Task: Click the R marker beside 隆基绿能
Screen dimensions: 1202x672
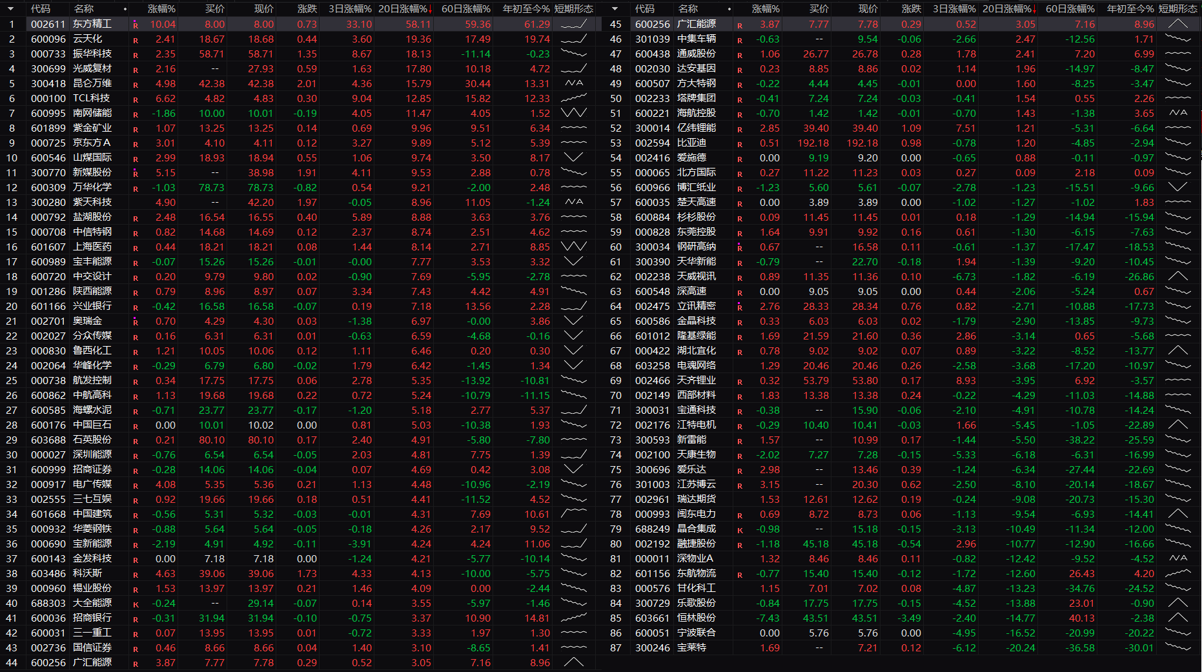Action: coord(740,337)
